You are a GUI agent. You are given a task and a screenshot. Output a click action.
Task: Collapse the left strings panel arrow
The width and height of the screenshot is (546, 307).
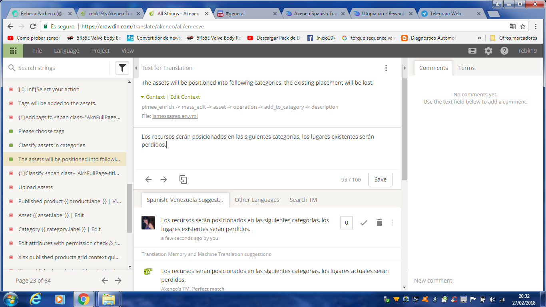point(136,68)
